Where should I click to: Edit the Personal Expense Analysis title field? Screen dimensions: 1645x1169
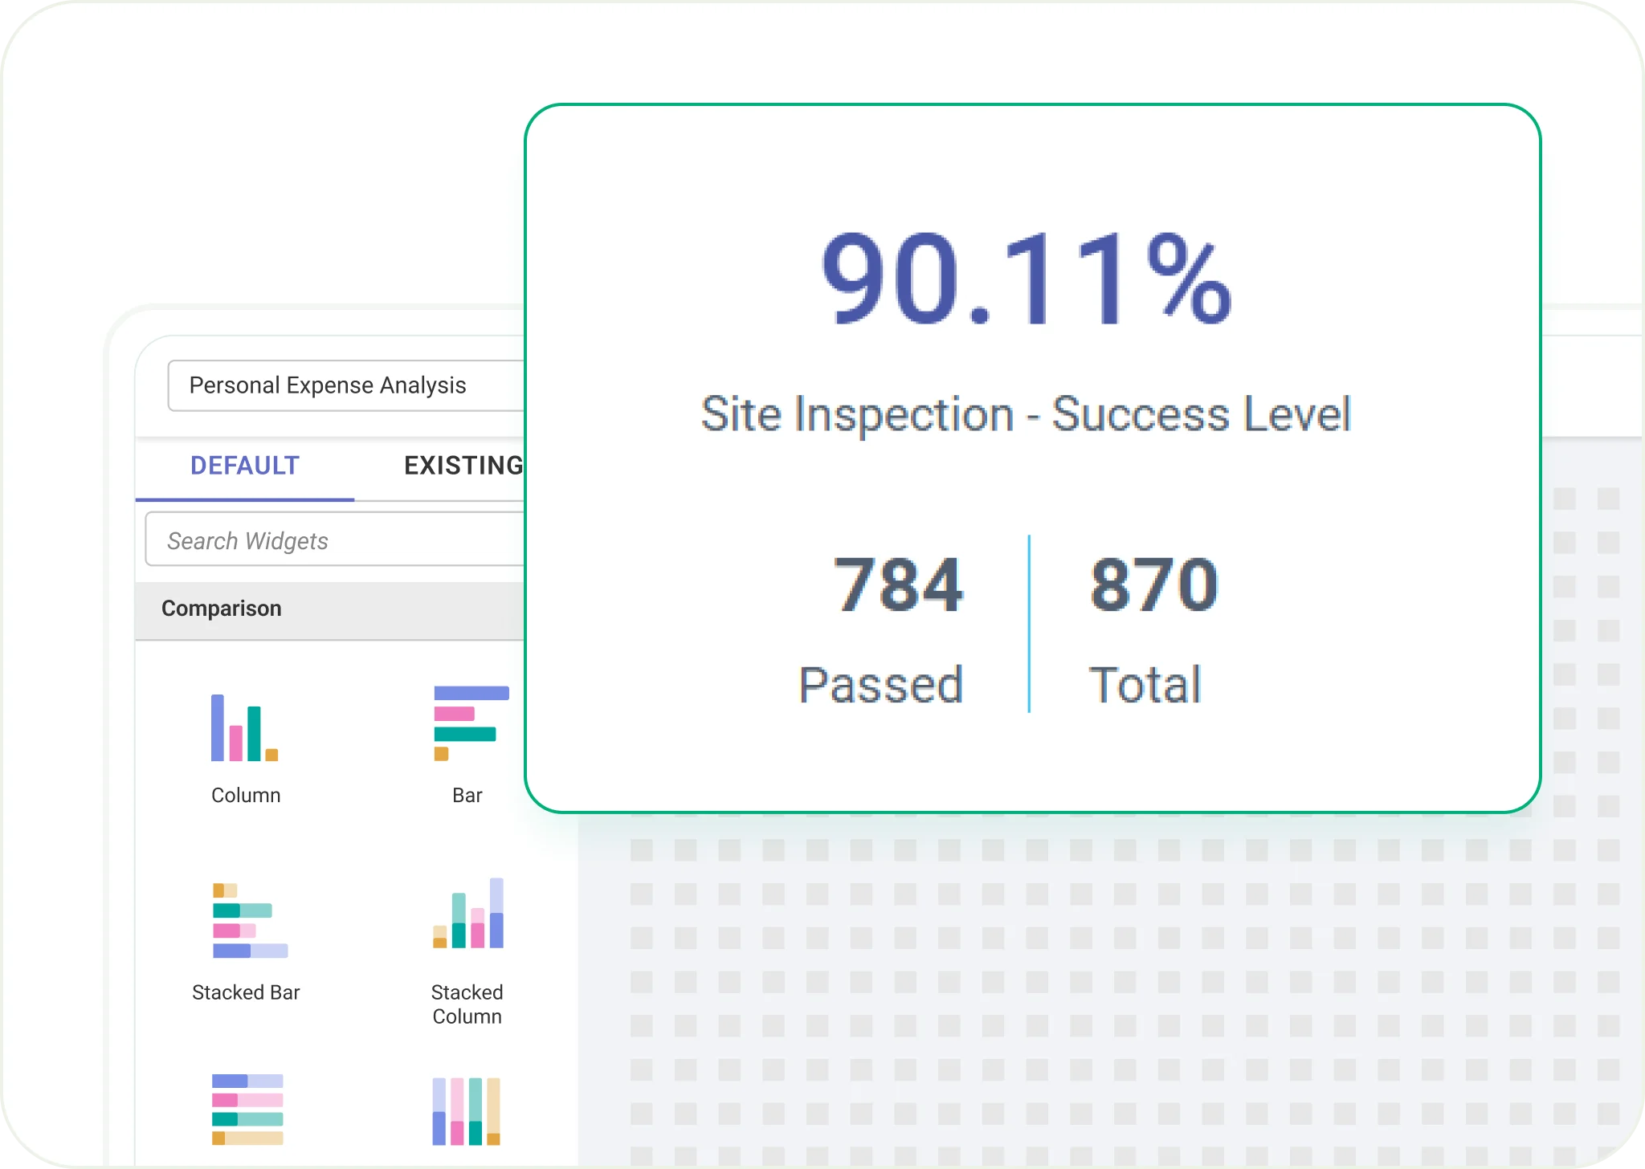click(x=328, y=385)
